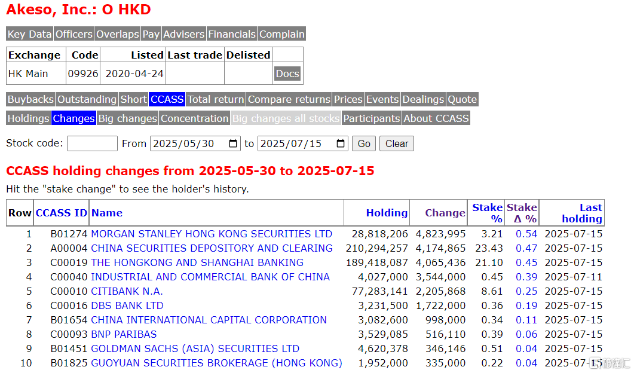634x373 pixels.
Task: Switch to the Officers tab
Action: [74, 34]
